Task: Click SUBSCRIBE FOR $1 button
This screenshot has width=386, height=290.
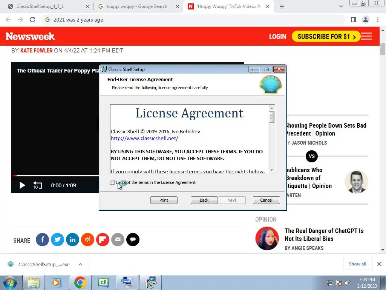Action: (x=326, y=37)
